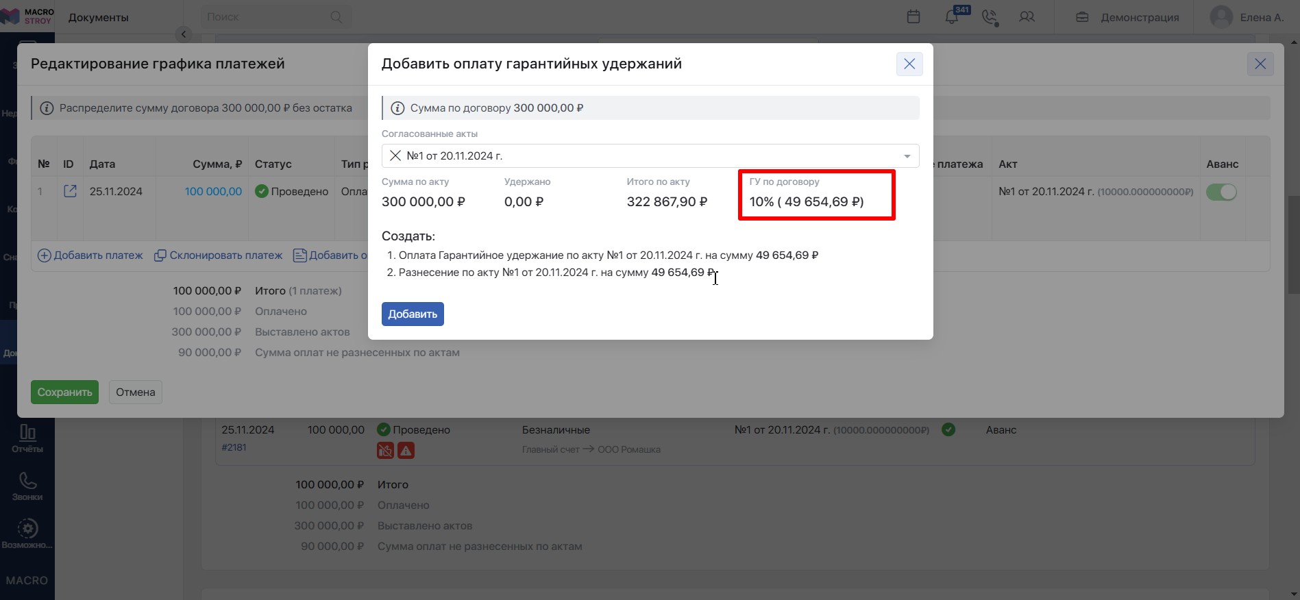The height and width of the screenshot is (600, 1300).
Task: Open Звонки in the left sidebar
Action: [x=27, y=486]
